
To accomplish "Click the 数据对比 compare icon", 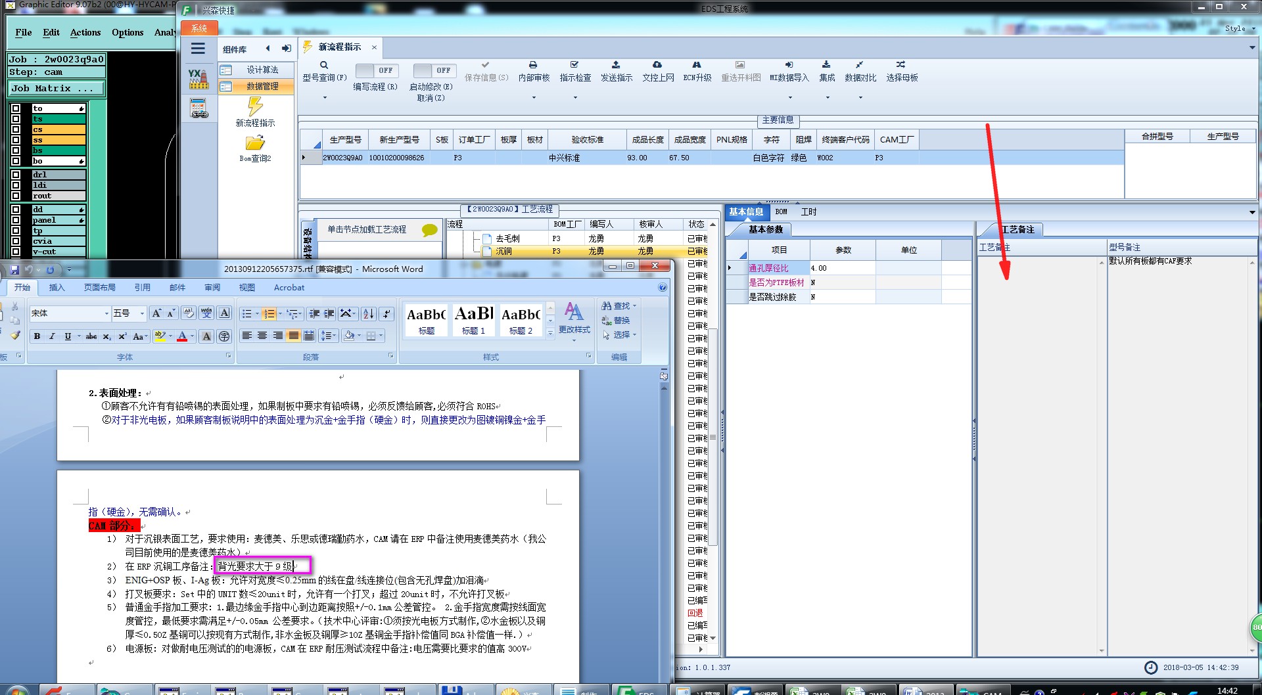I will click(859, 65).
